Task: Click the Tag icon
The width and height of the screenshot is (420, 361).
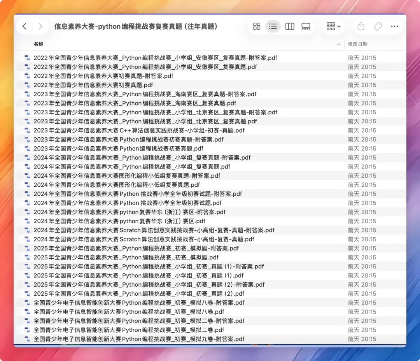Action: click(x=378, y=26)
